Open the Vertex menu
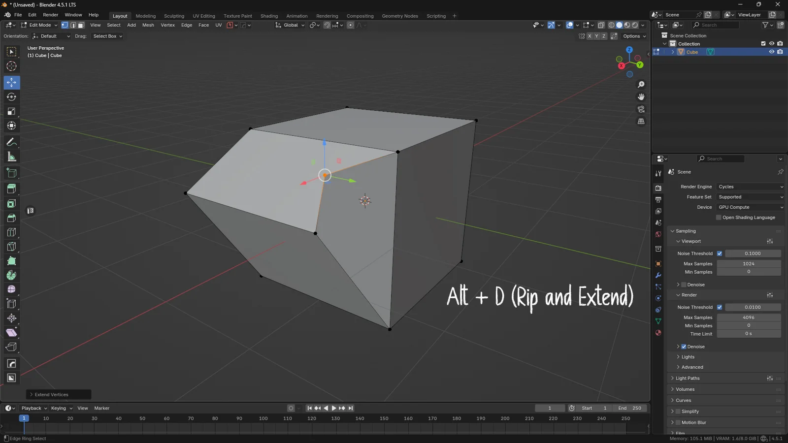788x443 pixels. tap(167, 25)
